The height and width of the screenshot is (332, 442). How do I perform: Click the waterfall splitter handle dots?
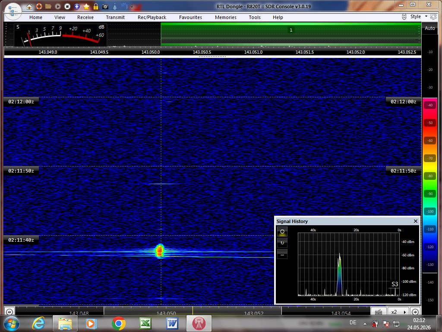tap(212, 57)
